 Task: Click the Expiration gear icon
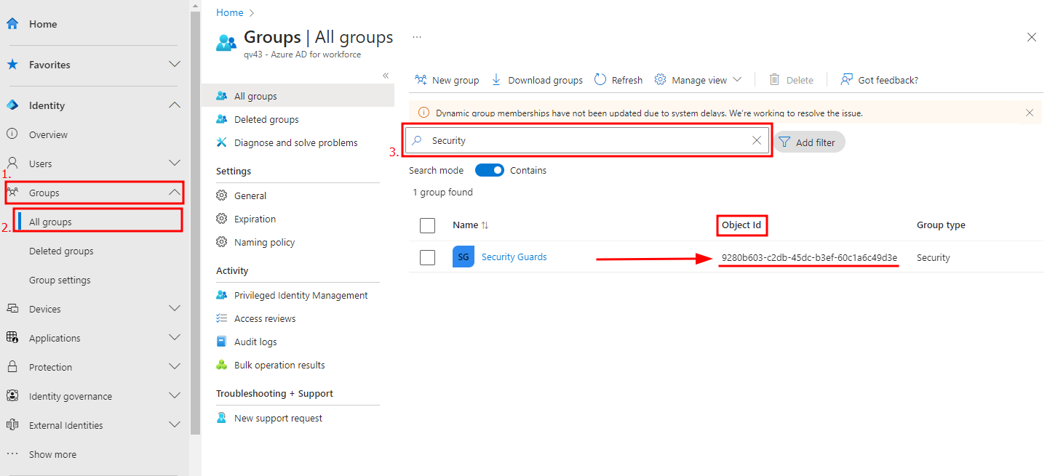click(x=222, y=219)
